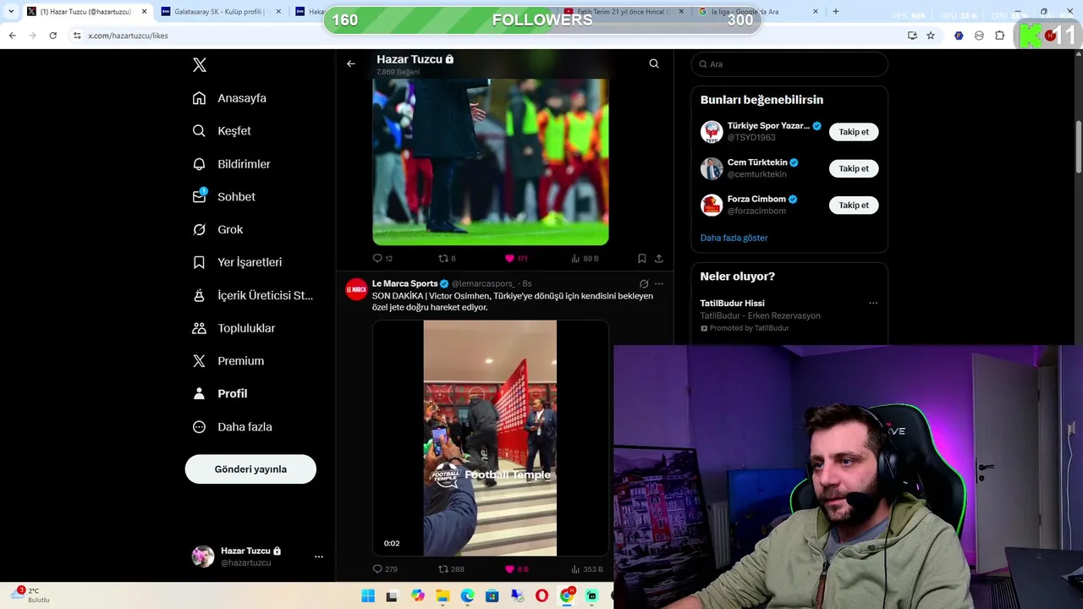Click Daha fazla göster link
The height and width of the screenshot is (609, 1083).
point(734,238)
